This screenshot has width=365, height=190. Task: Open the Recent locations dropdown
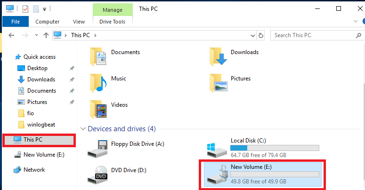click(36, 35)
